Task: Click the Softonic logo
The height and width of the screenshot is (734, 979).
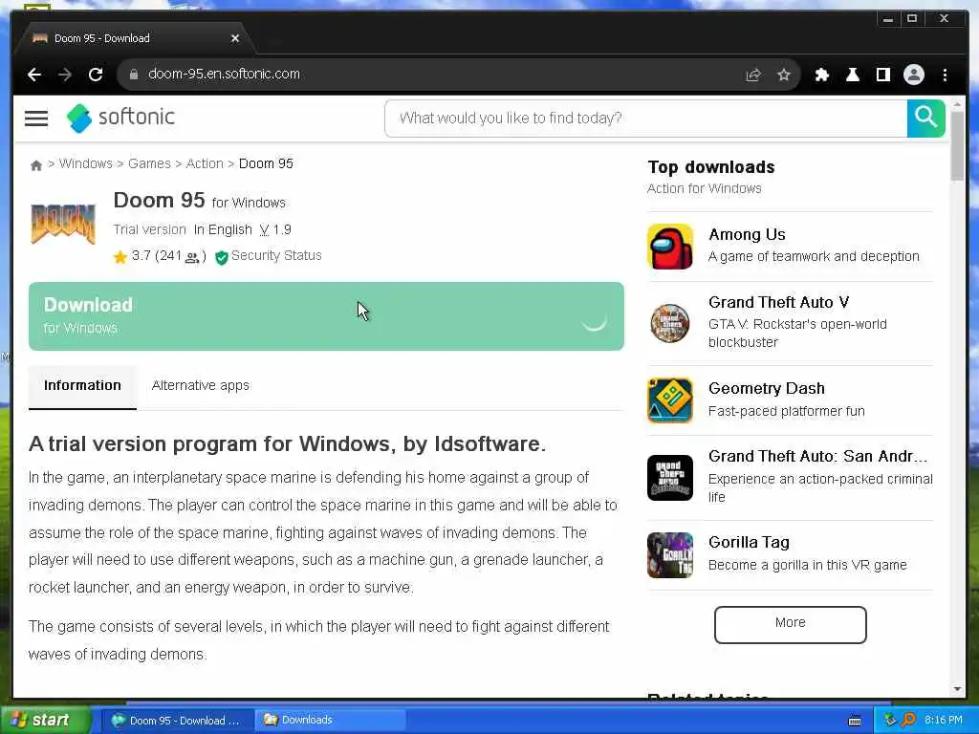Action: coord(121,118)
